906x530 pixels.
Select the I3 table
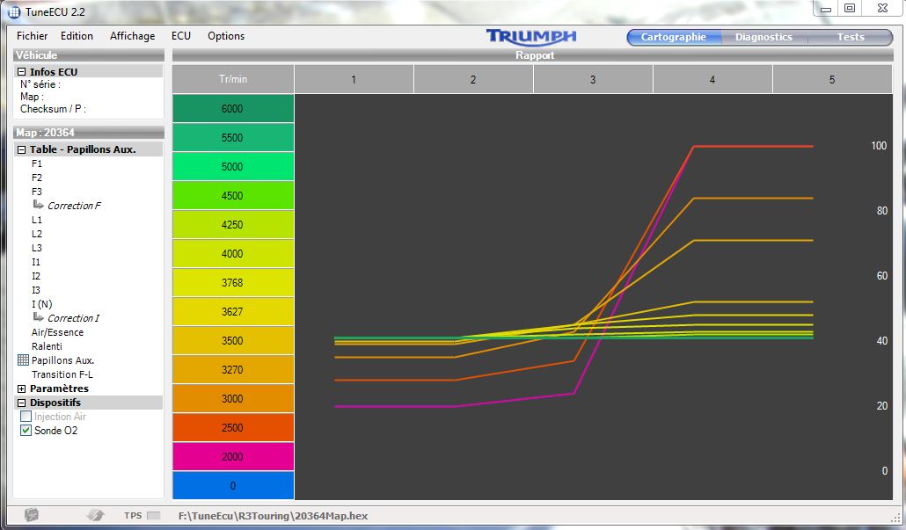[36, 290]
